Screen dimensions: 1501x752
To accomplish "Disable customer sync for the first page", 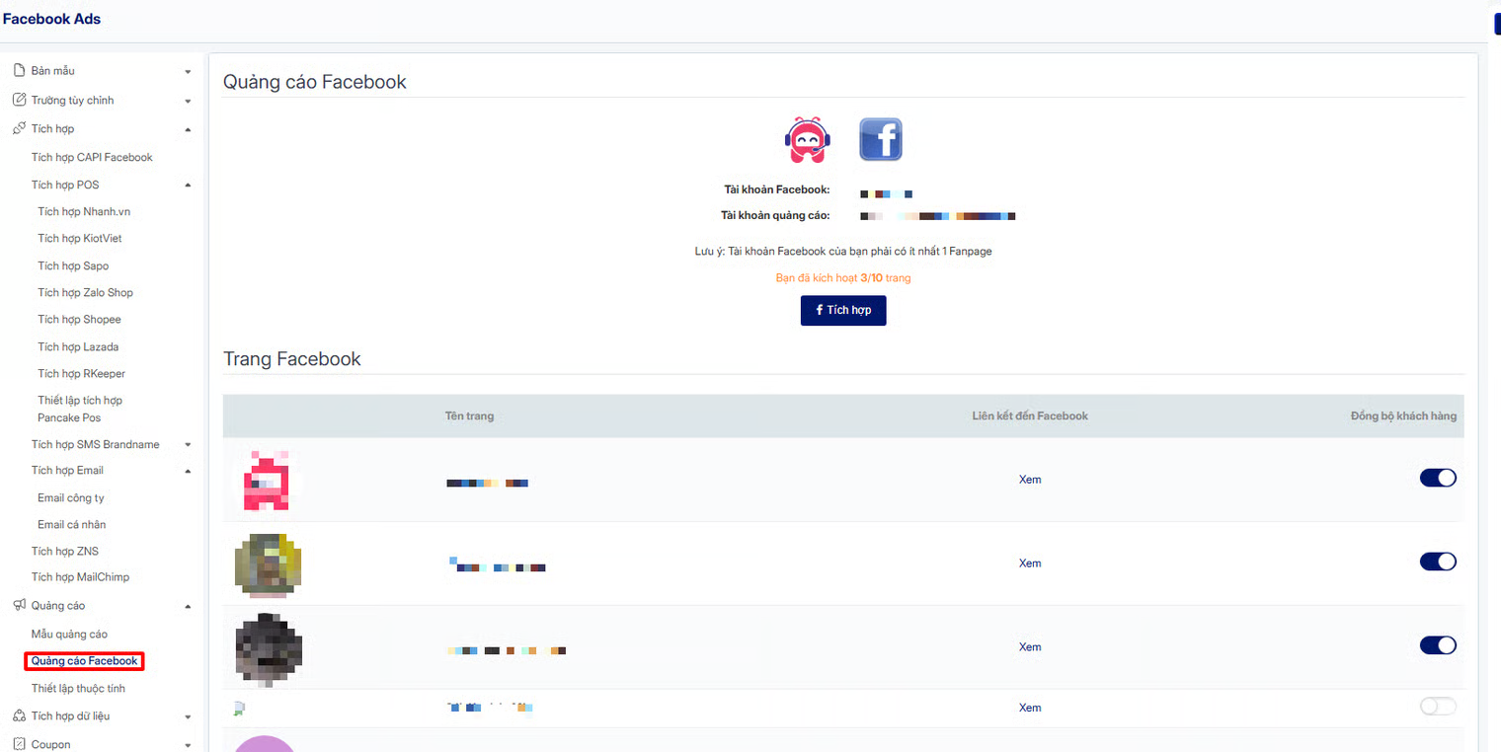I will pos(1438,478).
